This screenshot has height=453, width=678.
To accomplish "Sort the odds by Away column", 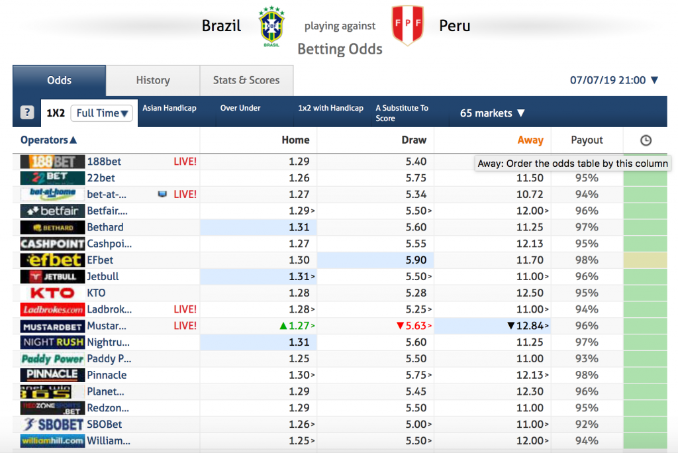I will point(530,140).
